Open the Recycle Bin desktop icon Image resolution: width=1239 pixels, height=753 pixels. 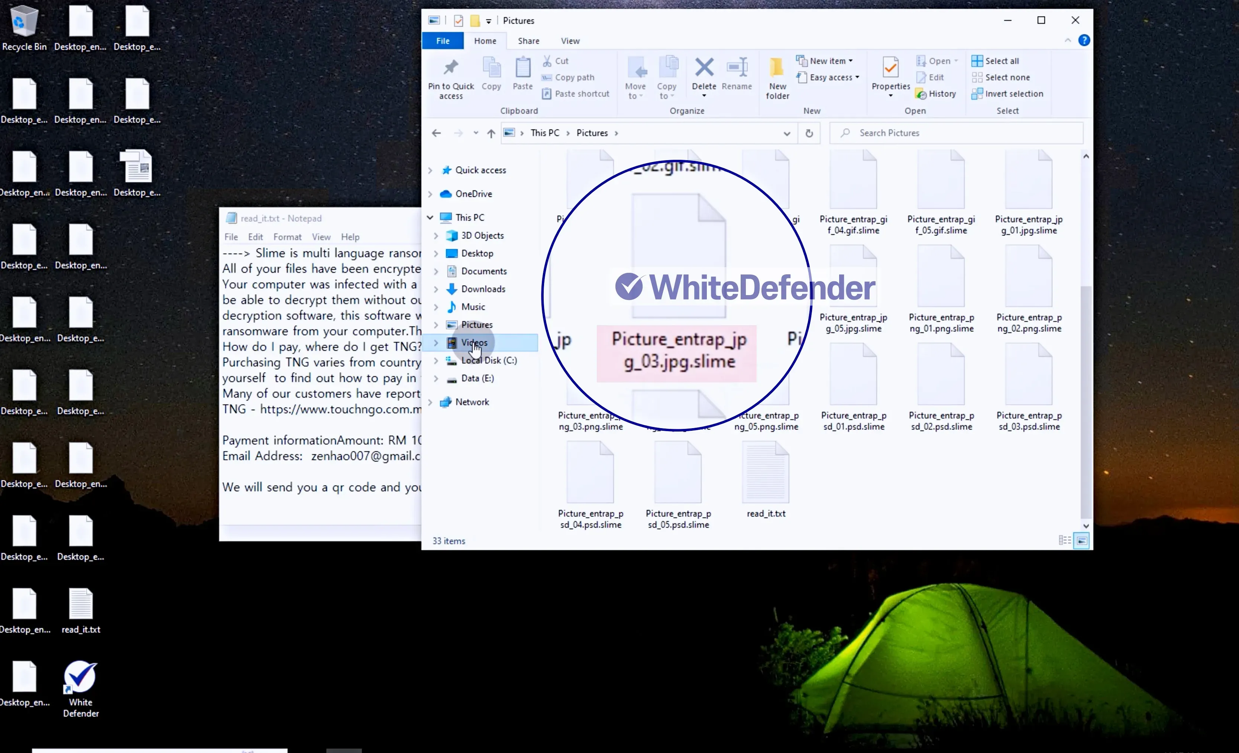click(24, 28)
